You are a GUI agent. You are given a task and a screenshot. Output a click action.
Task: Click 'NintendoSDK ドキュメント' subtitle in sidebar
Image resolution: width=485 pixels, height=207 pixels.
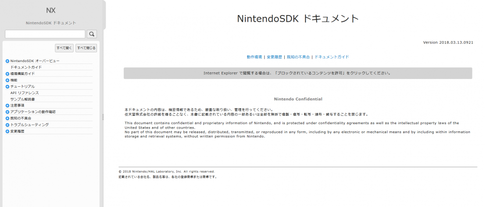click(x=51, y=23)
